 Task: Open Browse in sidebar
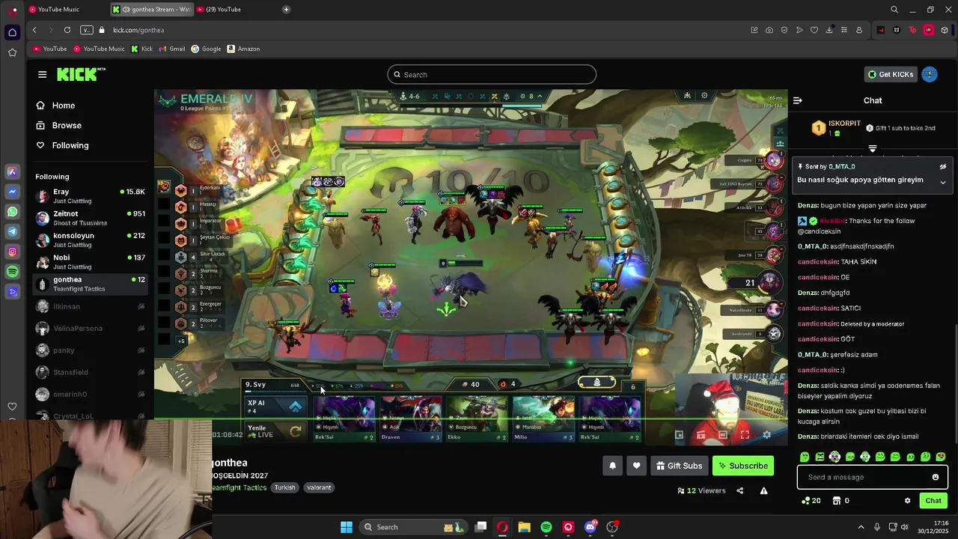59,126
